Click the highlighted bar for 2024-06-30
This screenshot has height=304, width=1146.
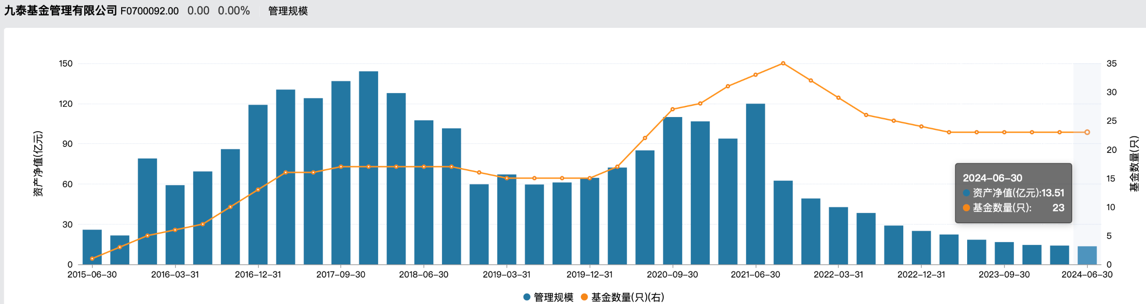tap(1087, 255)
